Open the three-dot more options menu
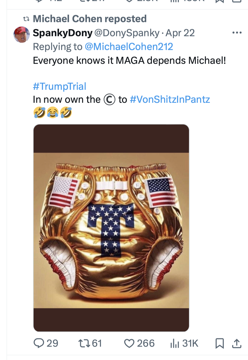Image resolution: width=248 pixels, height=360 pixels. point(237,33)
